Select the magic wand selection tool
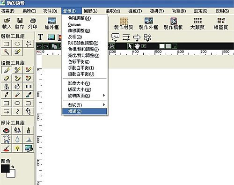234x185 pixels. (x=6, y=52)
